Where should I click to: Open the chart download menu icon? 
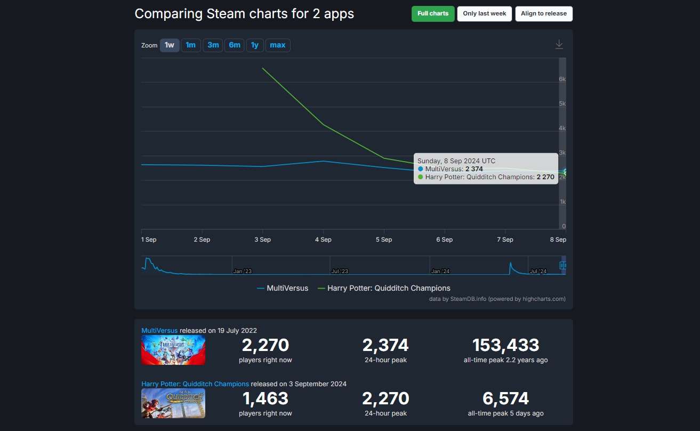[559, 45]
